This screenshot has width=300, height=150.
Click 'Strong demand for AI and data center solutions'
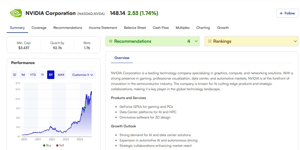tap(155, 135)
